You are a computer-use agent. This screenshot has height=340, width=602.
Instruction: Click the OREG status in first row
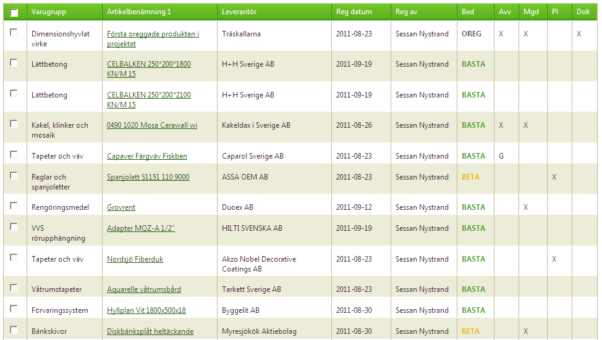point(471,34)
